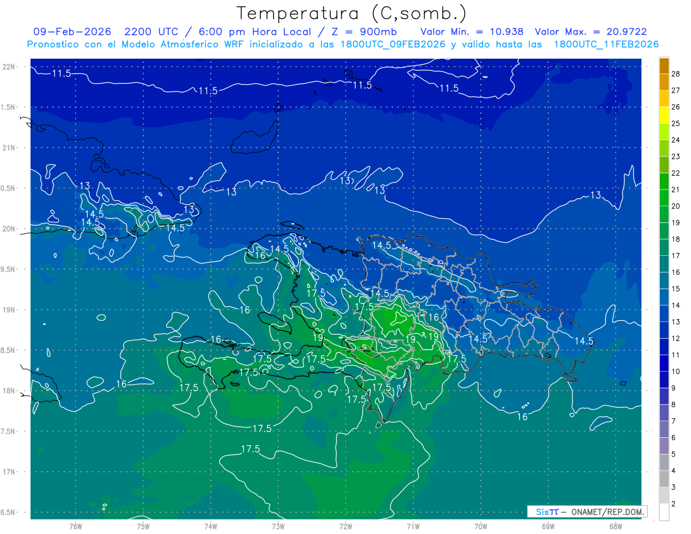Click the title 'Temperatura (C,somb.)'
691x534 pixels.
pyautogui.click(x=352, y=13)
